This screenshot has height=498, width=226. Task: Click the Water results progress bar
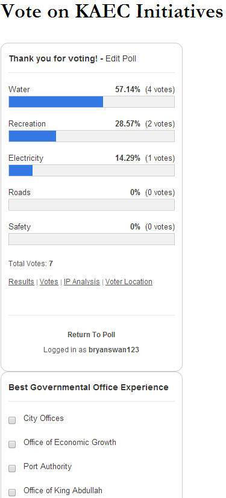(x=92, y=102)
